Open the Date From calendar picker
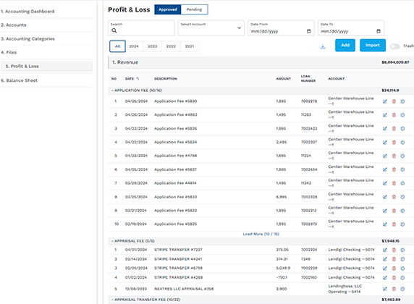 point(308,31)
